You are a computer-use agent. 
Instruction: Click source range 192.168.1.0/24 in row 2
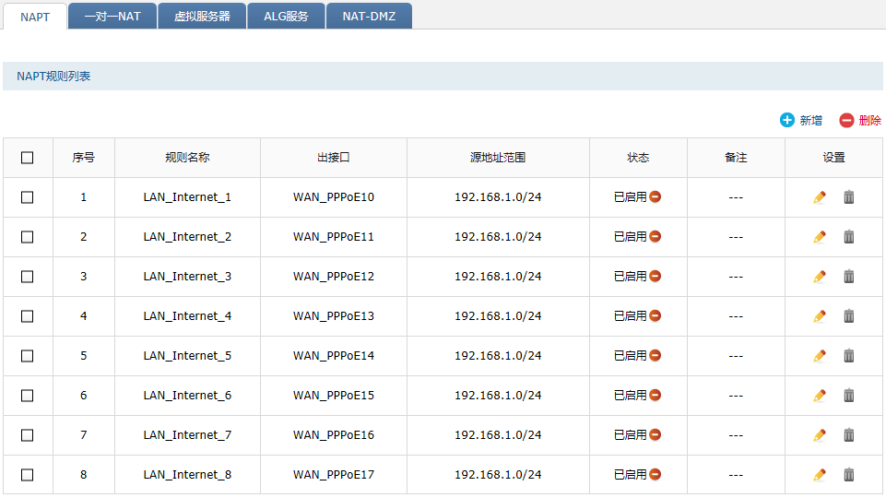click(x=498, y=237)
